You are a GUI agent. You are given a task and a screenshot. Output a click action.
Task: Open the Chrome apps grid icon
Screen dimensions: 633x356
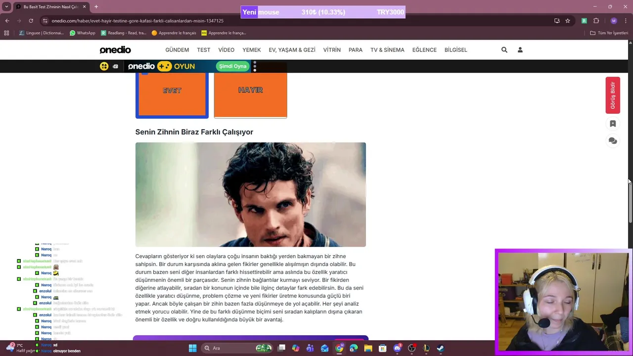point(6,33)
